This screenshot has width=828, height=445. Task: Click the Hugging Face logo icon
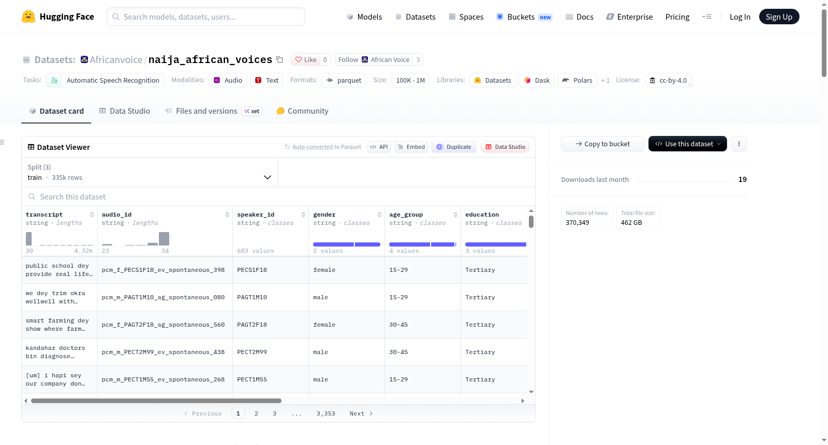click(28, 17)
